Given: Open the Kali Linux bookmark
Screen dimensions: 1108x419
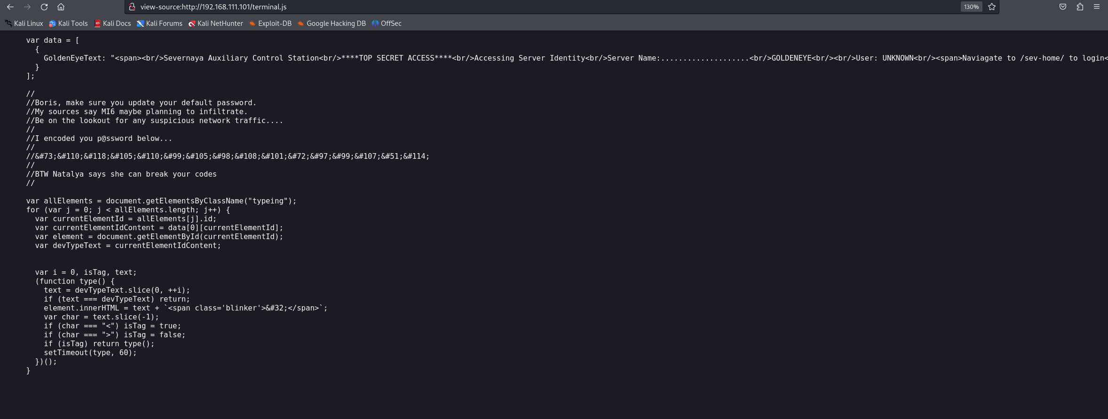Looking at the screenshot, I should [24, 23].
